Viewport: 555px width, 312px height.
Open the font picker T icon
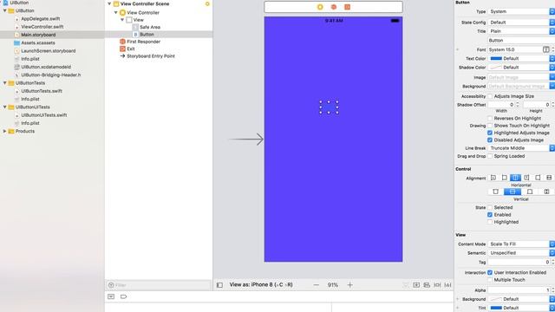point(546,50)
